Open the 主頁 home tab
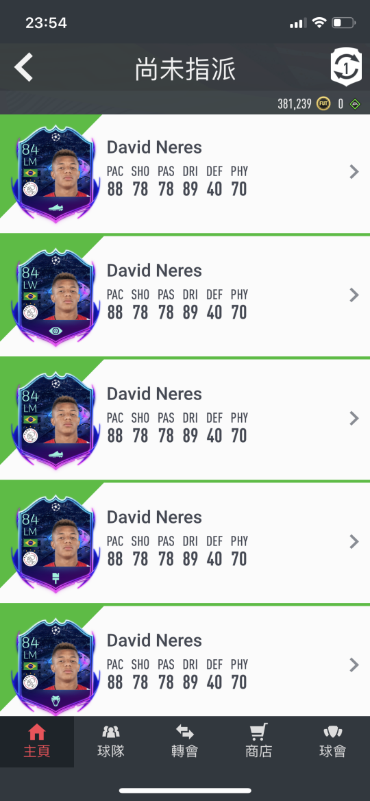Viewport: 370px width, 801px height. (x=37, y=741)
